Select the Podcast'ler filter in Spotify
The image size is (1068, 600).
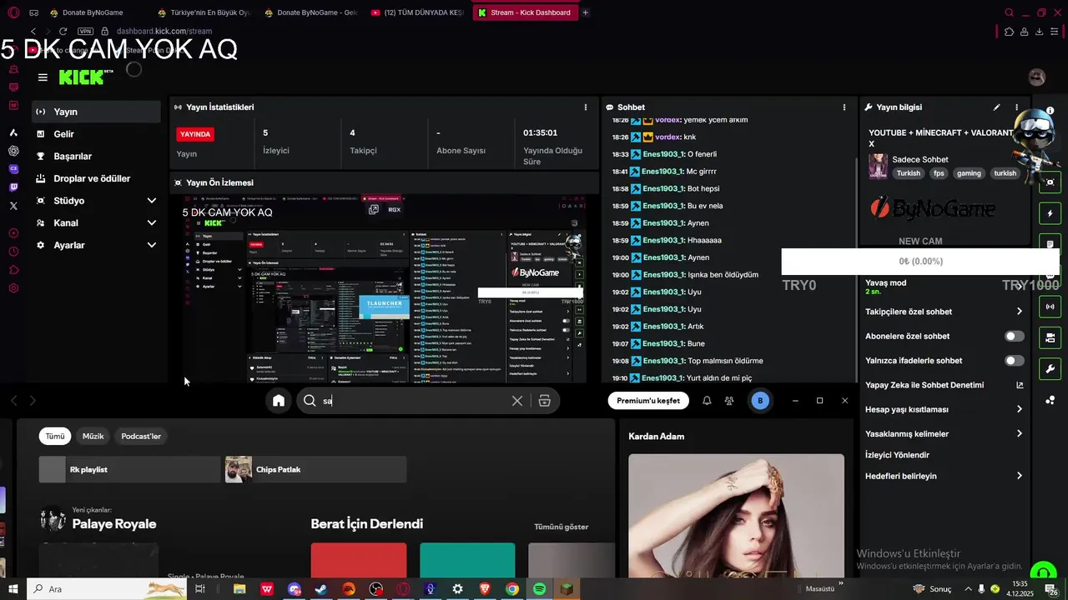pyautogui.click(x=141, y=436)
